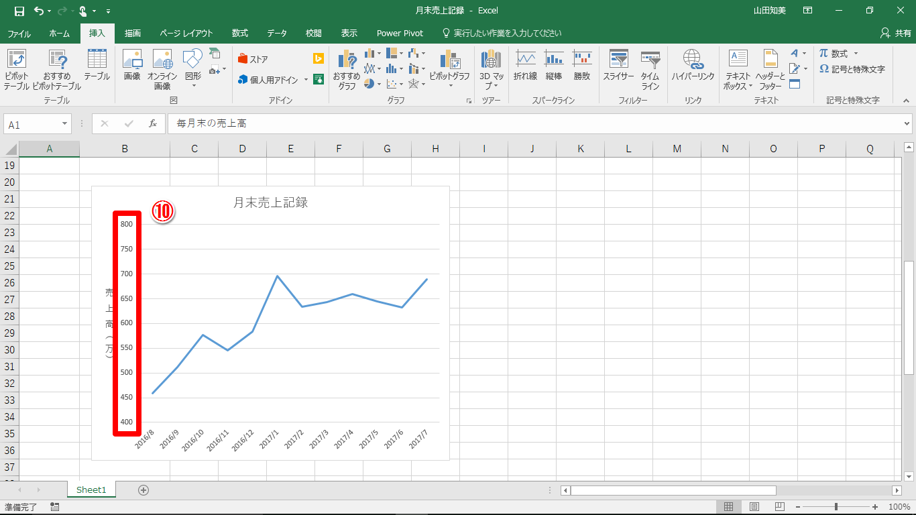Zoom out with the minus button

[x=797, y=507]
